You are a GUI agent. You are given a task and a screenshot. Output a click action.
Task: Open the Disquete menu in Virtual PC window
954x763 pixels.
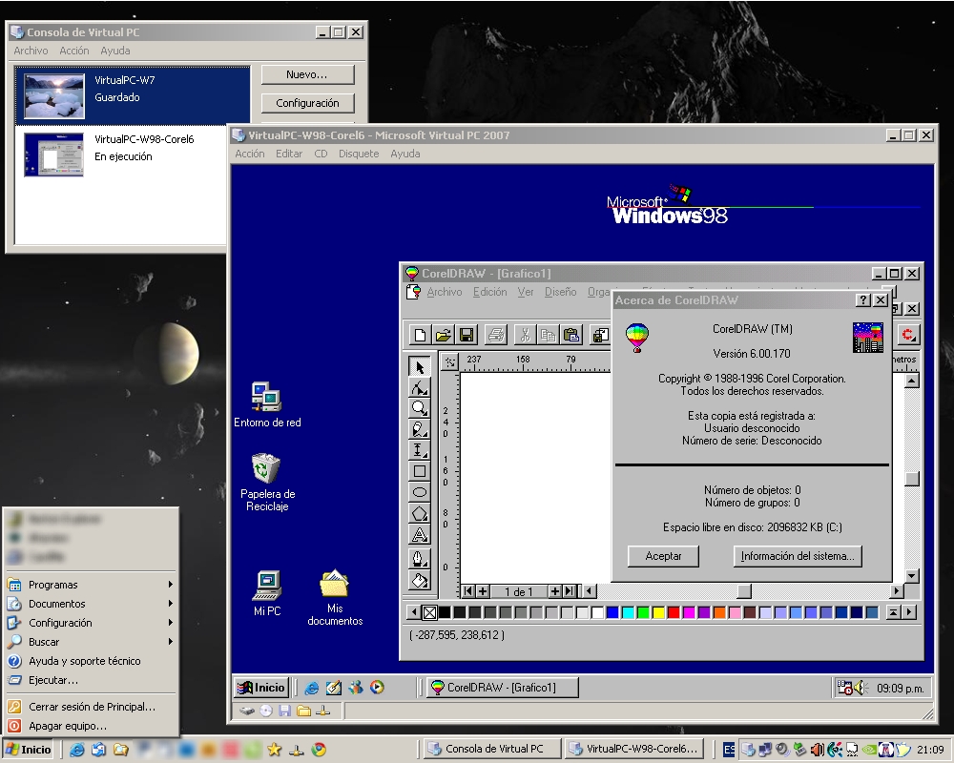point(359,154)
